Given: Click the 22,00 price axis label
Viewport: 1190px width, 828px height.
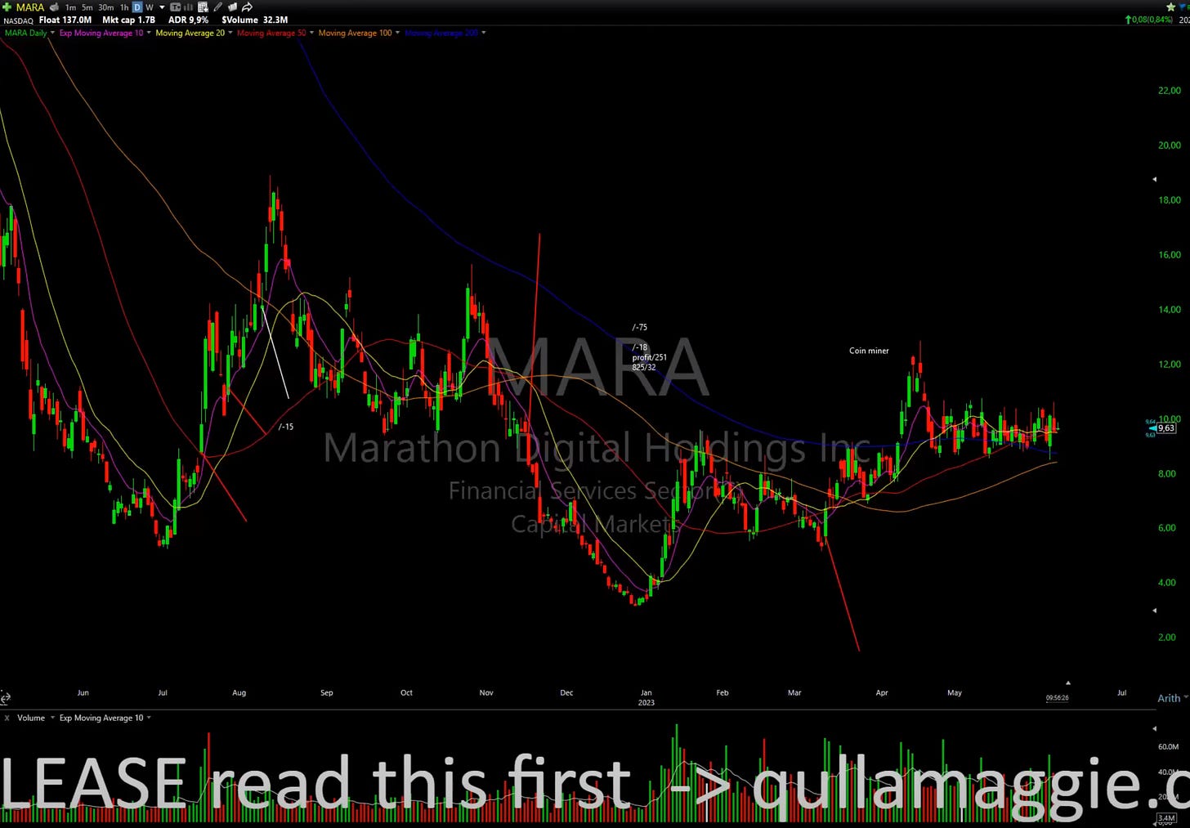Looking at the screenshot, I should (x=1170, y=91).
